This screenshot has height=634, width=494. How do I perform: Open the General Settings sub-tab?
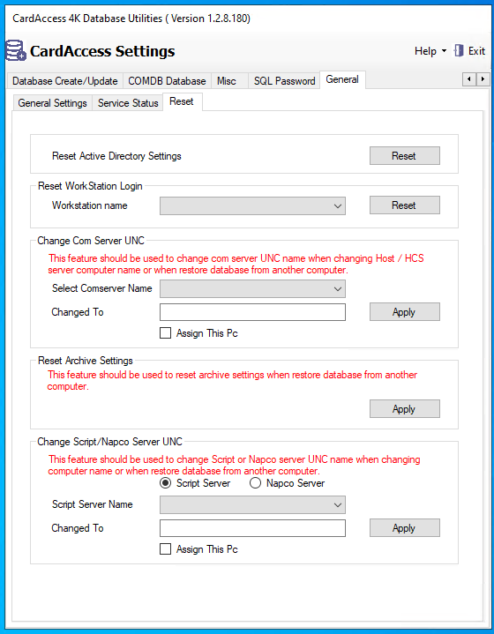coord(53,103)
